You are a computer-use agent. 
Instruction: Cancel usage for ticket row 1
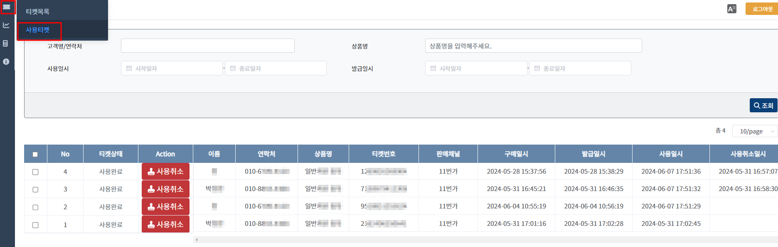click(x=165, y=224)
